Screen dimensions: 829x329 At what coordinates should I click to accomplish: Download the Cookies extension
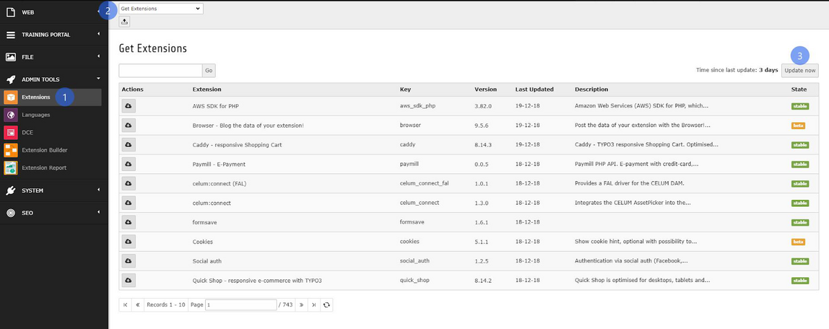point(128,241)
